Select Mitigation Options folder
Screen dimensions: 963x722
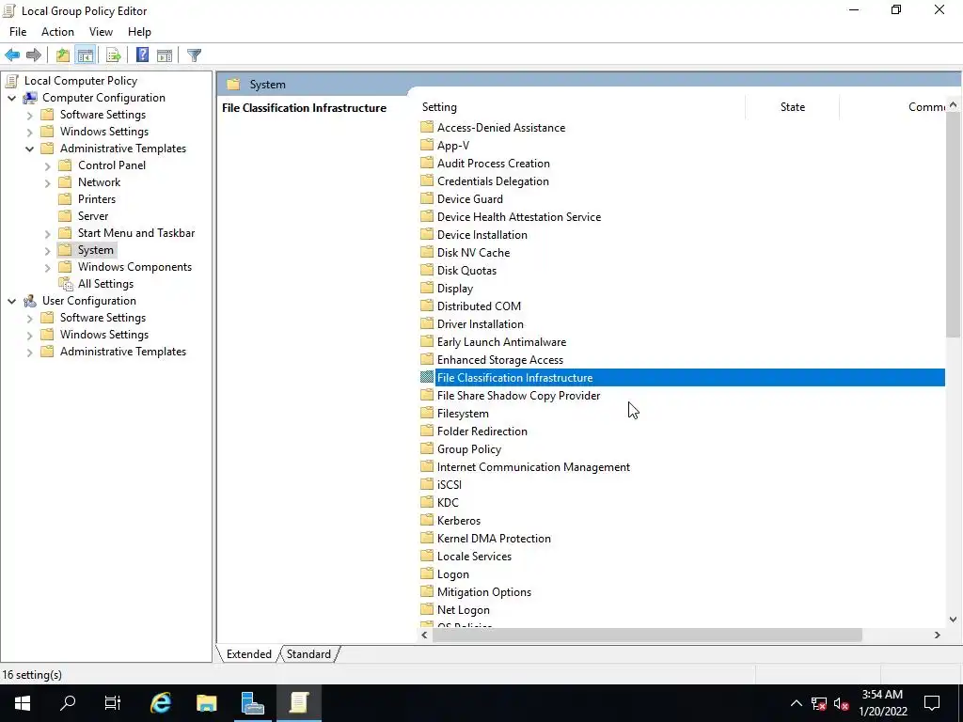coord(484,592)
